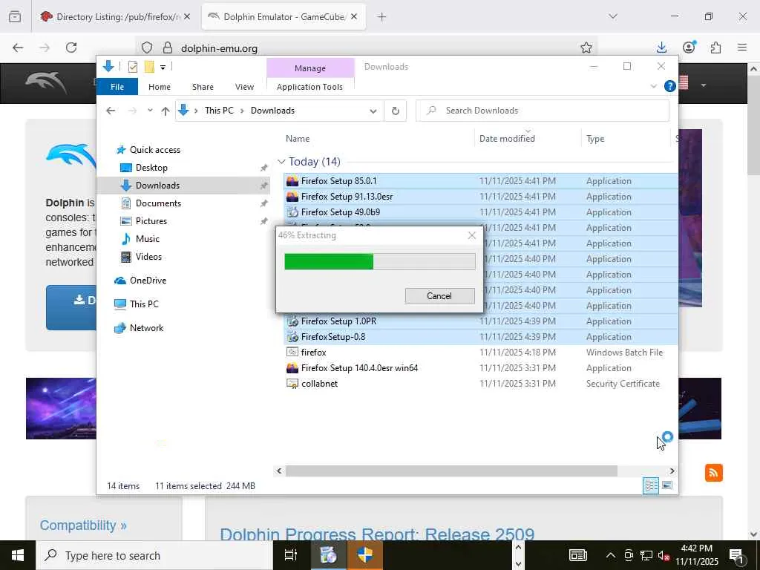
Task: Expand the address bar history dropdown
Action: [373, 111]
